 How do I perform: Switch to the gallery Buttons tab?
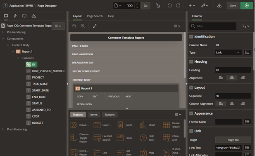pyautogui.click(x=110, y=115)
